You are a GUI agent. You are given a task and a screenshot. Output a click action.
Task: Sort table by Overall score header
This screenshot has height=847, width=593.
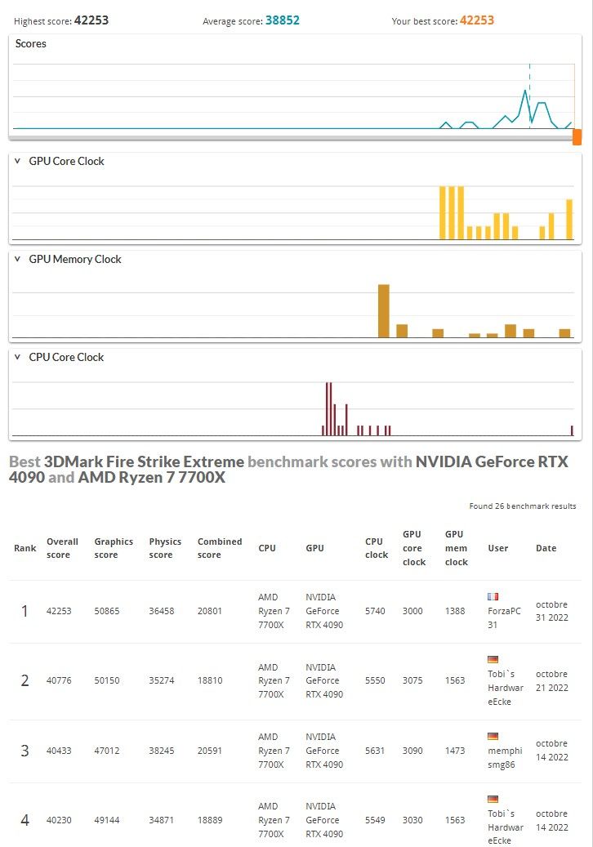click(62, 548)
